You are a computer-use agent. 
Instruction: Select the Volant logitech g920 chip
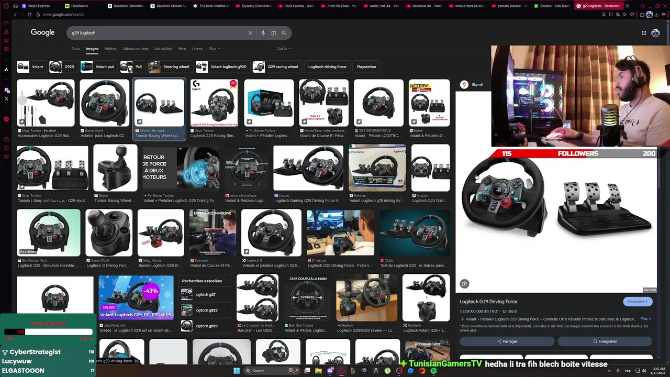(222, 66)
